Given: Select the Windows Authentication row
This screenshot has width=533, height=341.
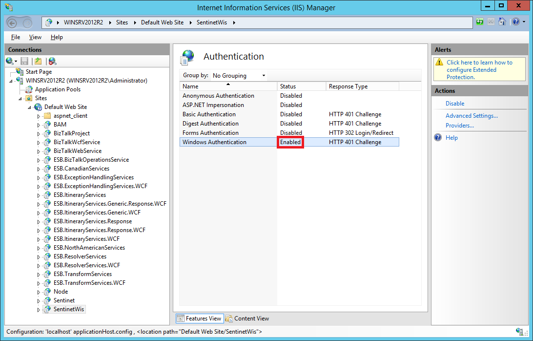Looking at the screenshot, I should coord(289,142).
